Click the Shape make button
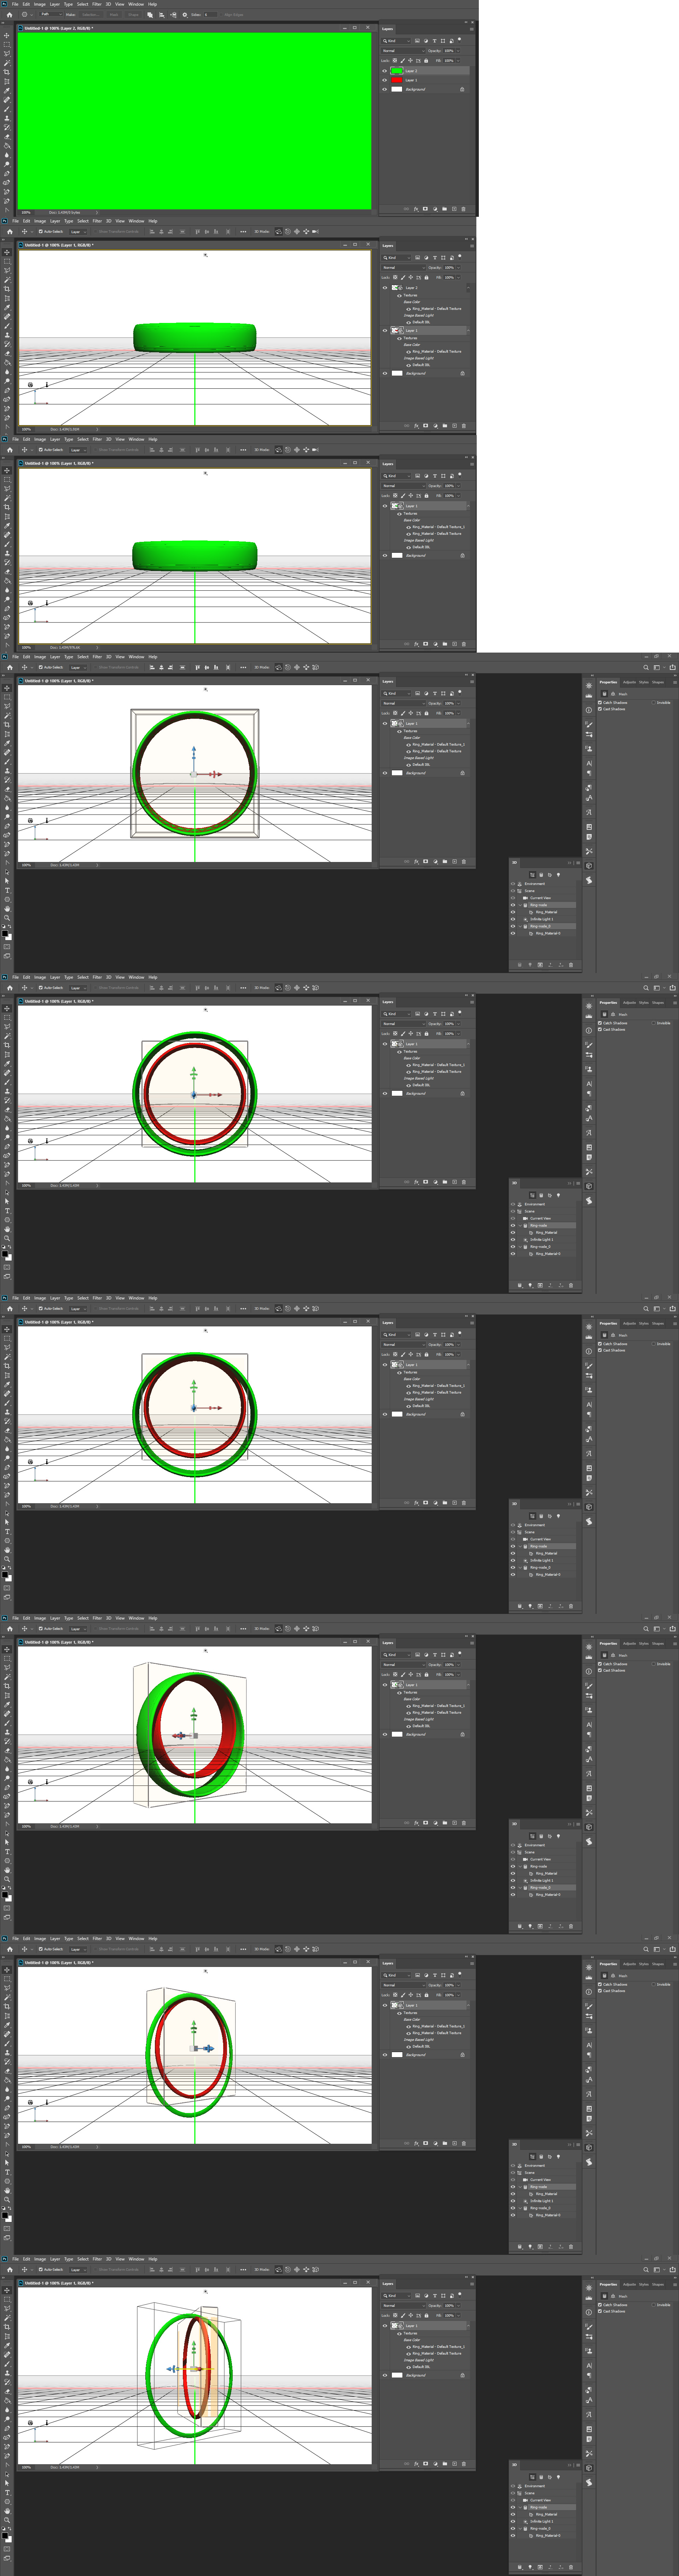Image resolution: width=679 pixels, height=2576 pixels. point(133,15)
